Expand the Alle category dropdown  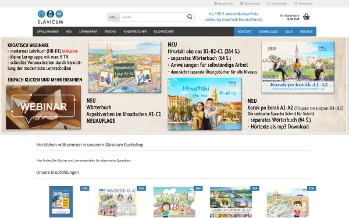(x=113, y=17)
